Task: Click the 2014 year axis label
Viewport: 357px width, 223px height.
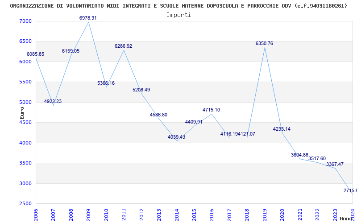Action: pyautogui.click(x=176, y=215)
